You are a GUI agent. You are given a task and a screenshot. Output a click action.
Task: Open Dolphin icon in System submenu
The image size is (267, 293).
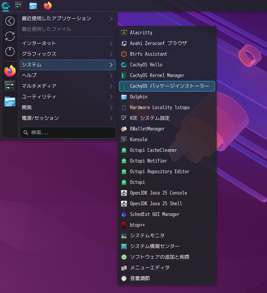[x=124, y=97]
